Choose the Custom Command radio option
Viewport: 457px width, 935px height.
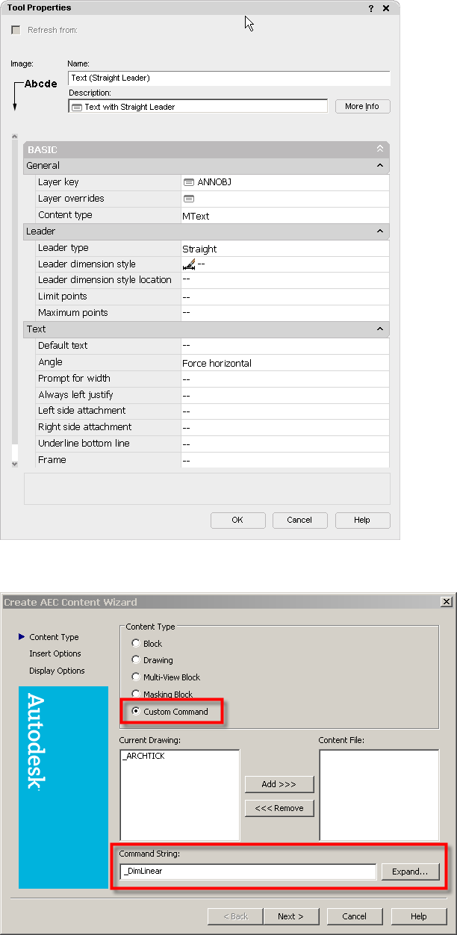click(135, 712)
